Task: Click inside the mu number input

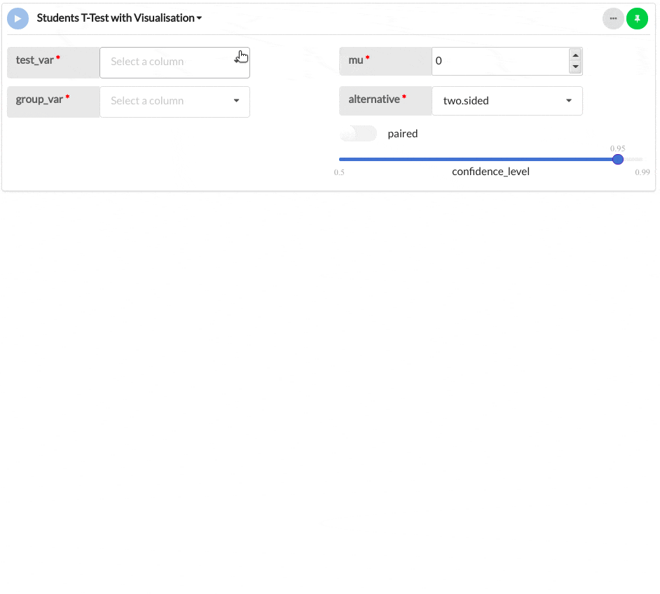Action: pos(497,61)
